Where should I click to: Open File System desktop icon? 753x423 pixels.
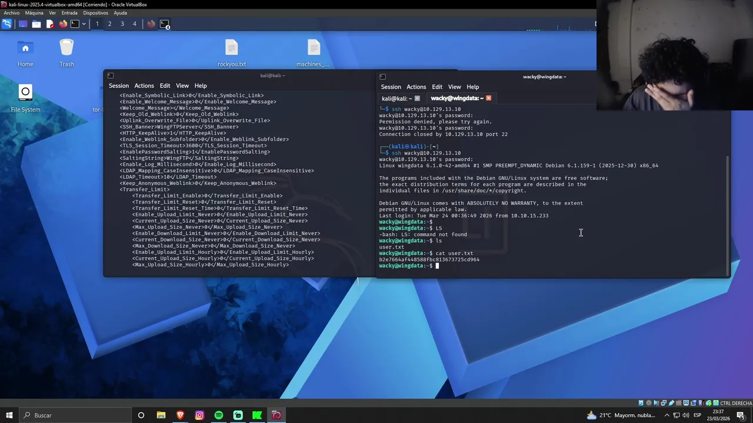pos(25,98)
